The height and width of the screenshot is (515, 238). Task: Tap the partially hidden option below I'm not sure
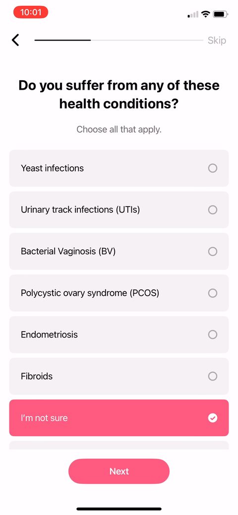coord(119,446)
